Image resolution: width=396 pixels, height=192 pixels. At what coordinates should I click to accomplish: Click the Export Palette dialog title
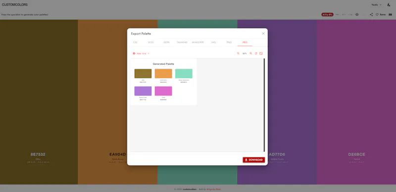click(x=141, y=34)
